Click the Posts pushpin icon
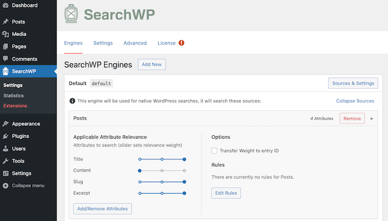Screen dimensions: 388x221 point(6,22)
